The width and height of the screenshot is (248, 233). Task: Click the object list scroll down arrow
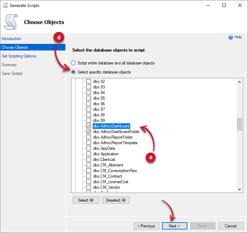pos(239,189)
